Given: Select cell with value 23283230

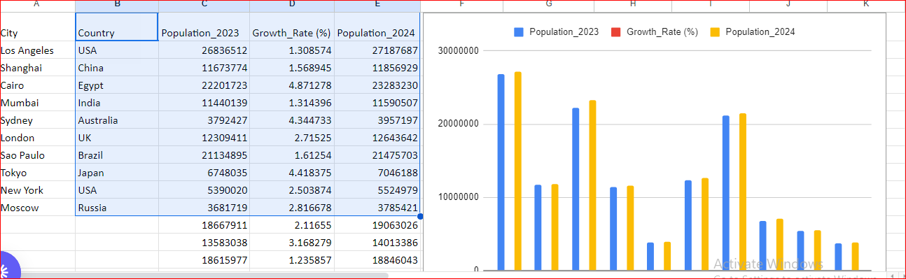Looking at the screenshot, I should (377, 85).
